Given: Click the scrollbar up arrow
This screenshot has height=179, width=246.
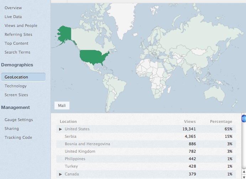Looking at the screenshot, I should (244, 172).
